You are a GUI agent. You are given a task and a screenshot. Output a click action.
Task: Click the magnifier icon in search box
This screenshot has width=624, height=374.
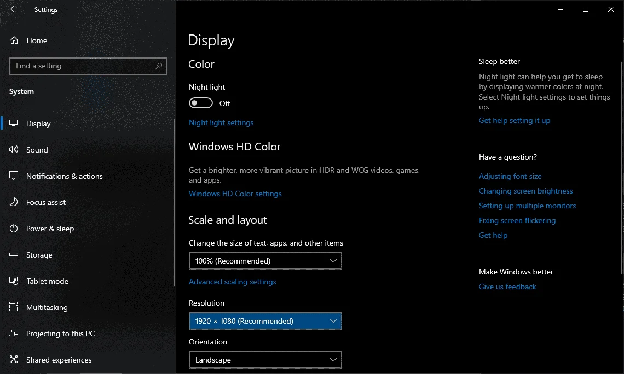[x=159, y=66]
